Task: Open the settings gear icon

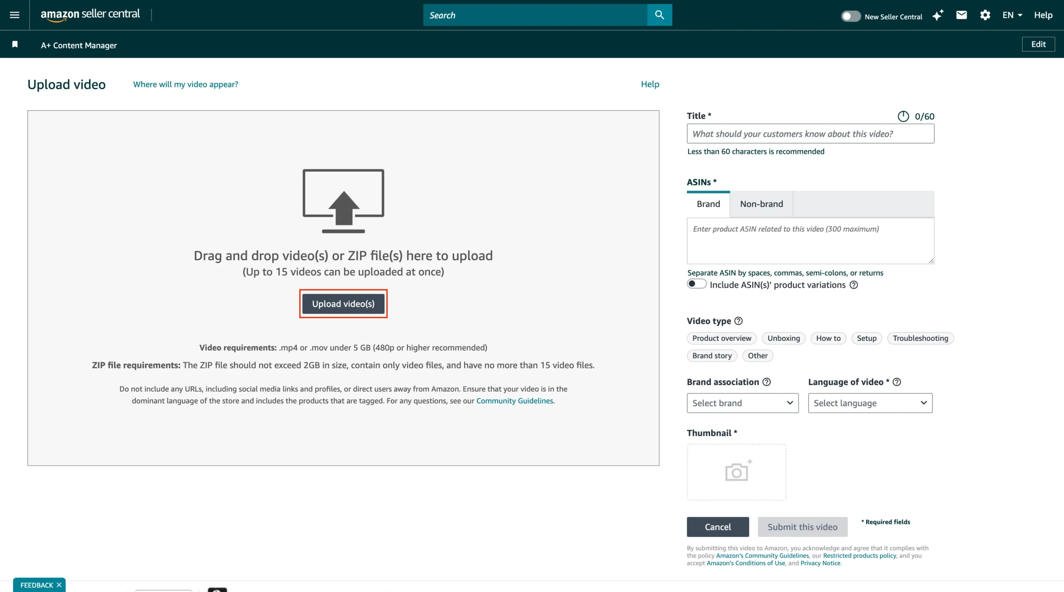Action: pyautogui.click(x=985, y=15)
